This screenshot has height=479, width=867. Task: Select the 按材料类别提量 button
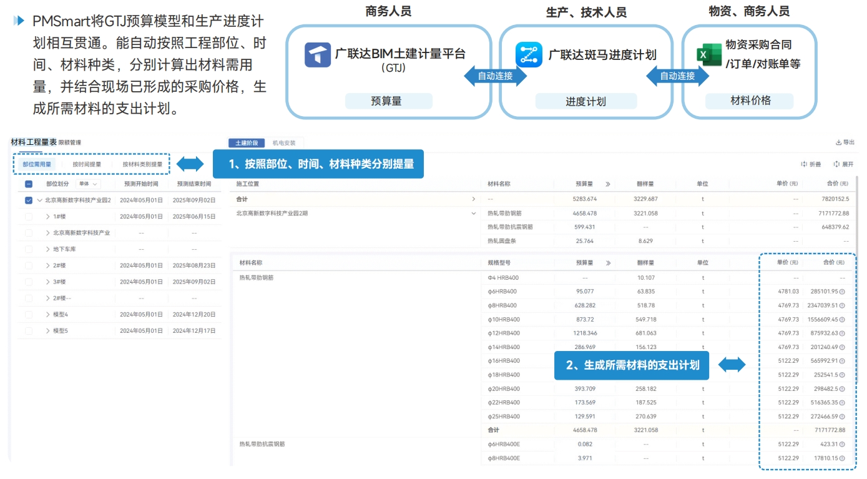[x=142, y=164]
